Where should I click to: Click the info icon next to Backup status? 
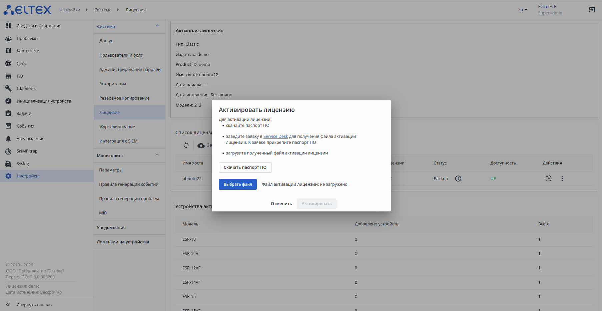(458, 178)
